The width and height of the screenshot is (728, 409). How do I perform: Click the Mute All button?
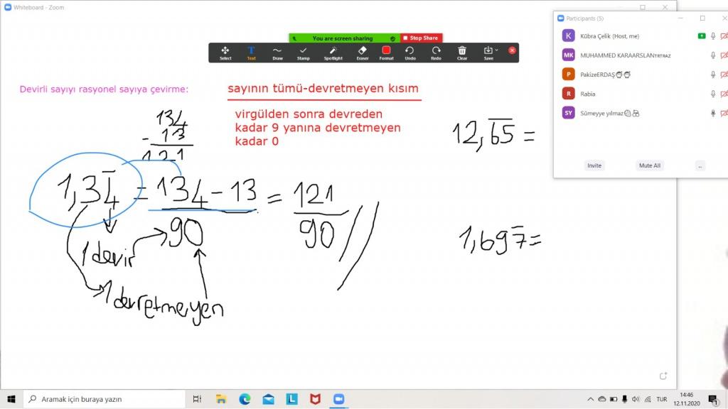(x=649, y=165)
